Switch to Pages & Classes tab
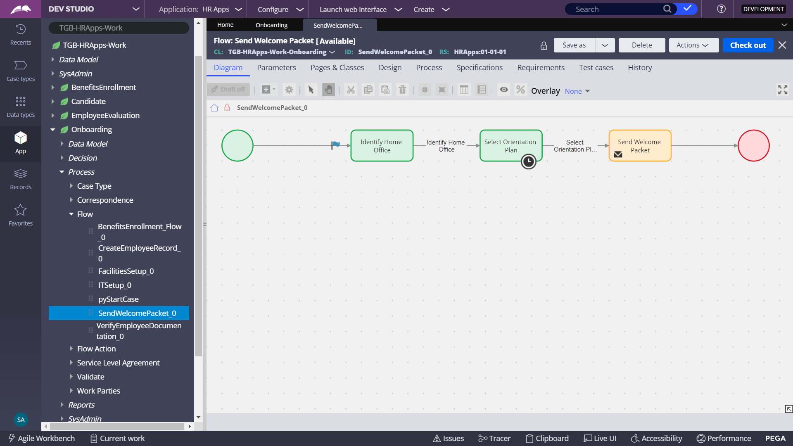This screenshot has width=793, height=446. click(x=337, y=68)
